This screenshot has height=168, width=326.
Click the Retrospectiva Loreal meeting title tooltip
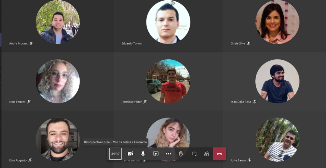pos(115,142)
